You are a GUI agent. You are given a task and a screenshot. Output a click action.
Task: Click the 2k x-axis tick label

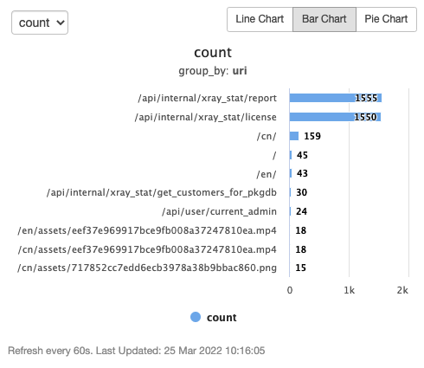[x=402, y=290]
